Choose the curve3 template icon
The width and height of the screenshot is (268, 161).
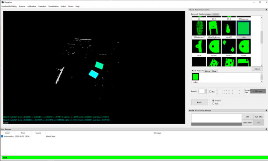pyautogui.click(x=229, y=46)
